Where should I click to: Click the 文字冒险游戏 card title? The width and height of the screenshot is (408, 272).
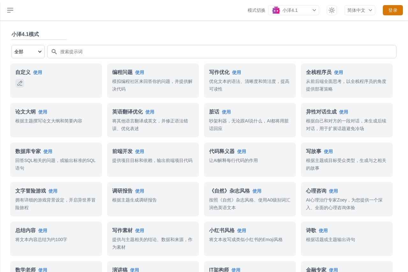(31, 191)
